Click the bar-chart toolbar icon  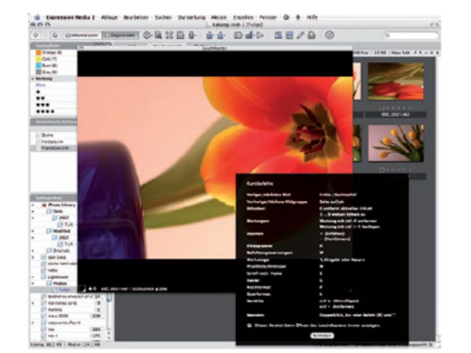pos(249,35)
